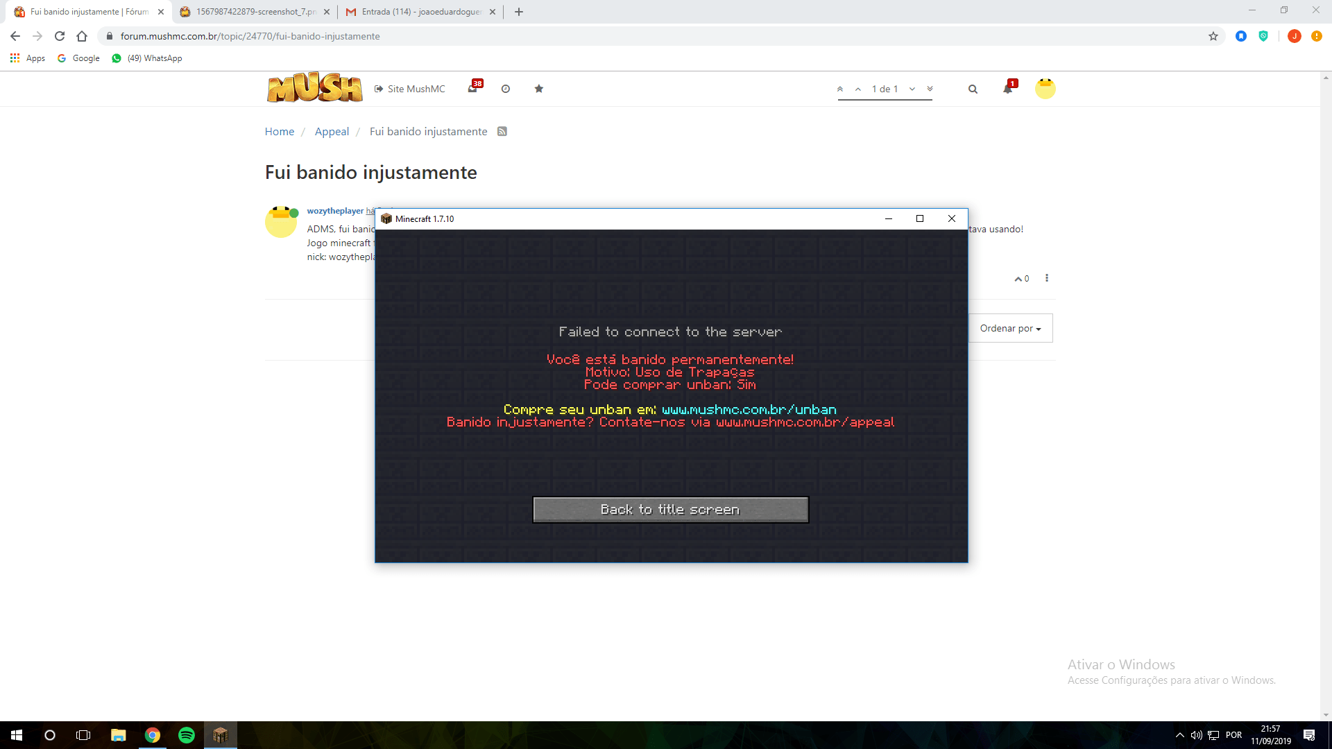This screenshot has width=1332, height=749.
Task: Click the topic title Fui banido injustamente
Action: point(371,173)
